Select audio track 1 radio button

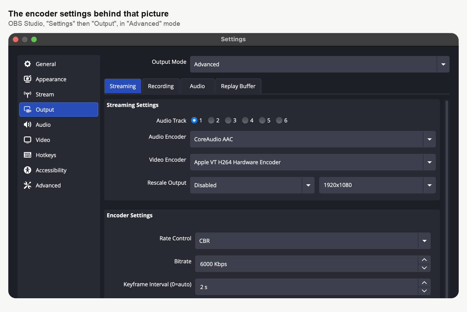point(194,120)
